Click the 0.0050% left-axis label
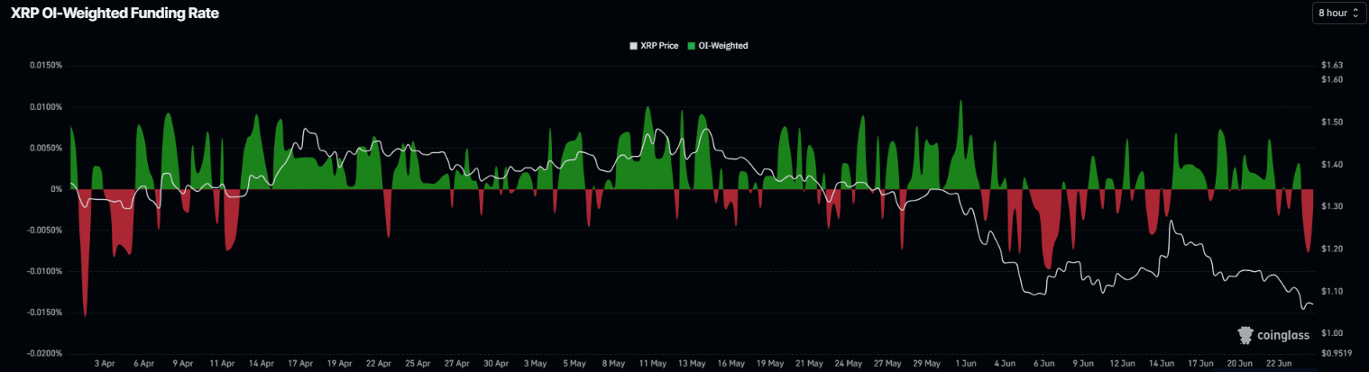The image size is (1369, 372). pyautogui.click(x=45, y=148)
